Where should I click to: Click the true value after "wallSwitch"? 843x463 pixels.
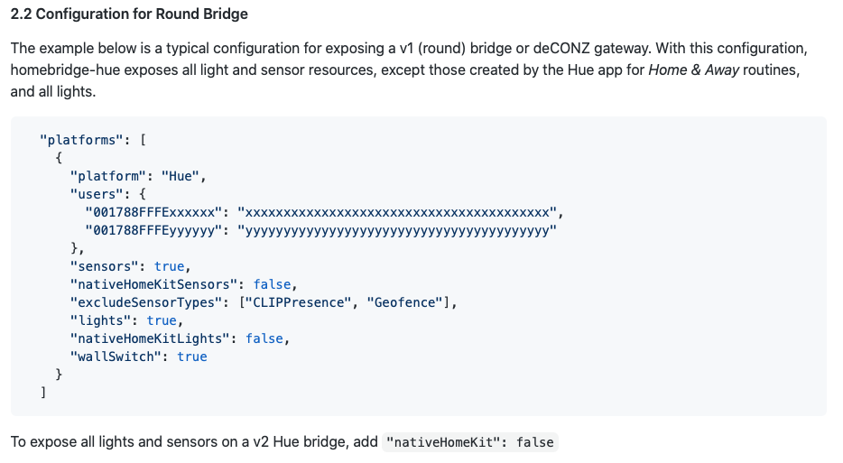[191, 357]
